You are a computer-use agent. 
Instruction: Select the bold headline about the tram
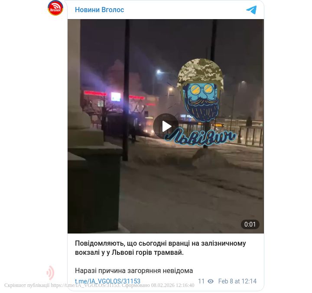click(160, 248)
